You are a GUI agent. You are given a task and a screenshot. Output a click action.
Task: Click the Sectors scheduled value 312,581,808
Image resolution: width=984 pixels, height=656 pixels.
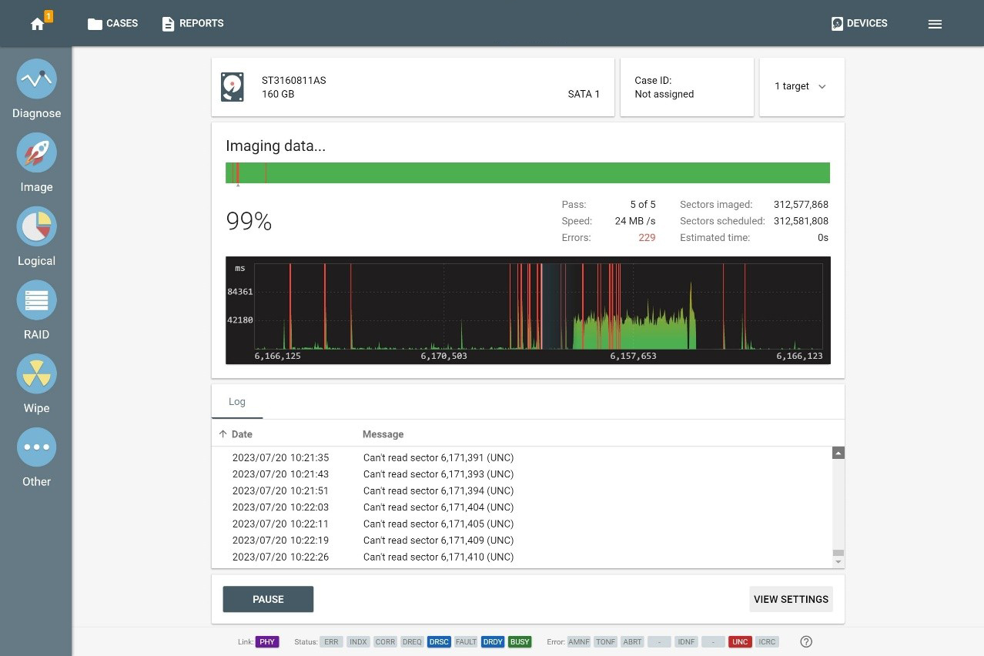(801, 221)
